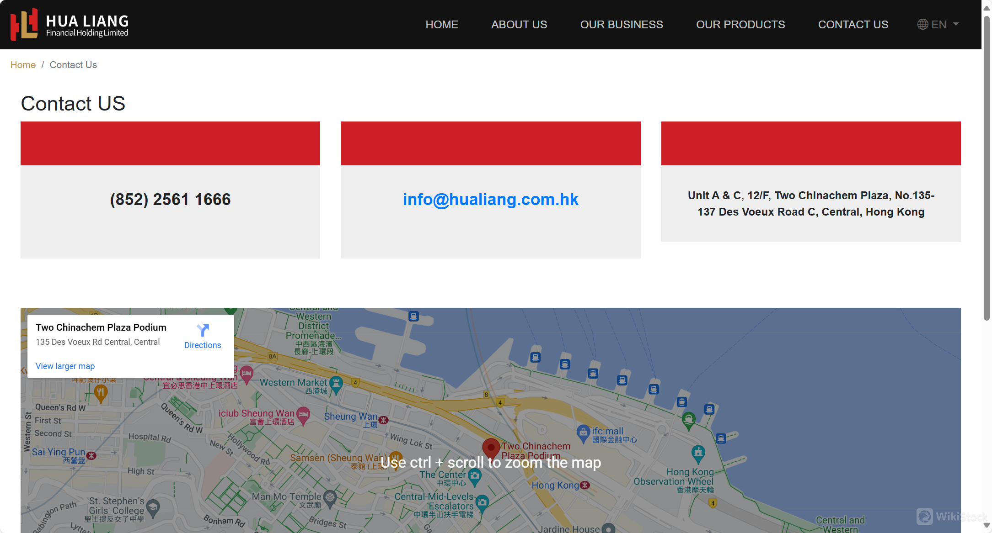Click the Directions arrow icon on map card
This screenshot has width=992, height=533.
click(203, 330)
